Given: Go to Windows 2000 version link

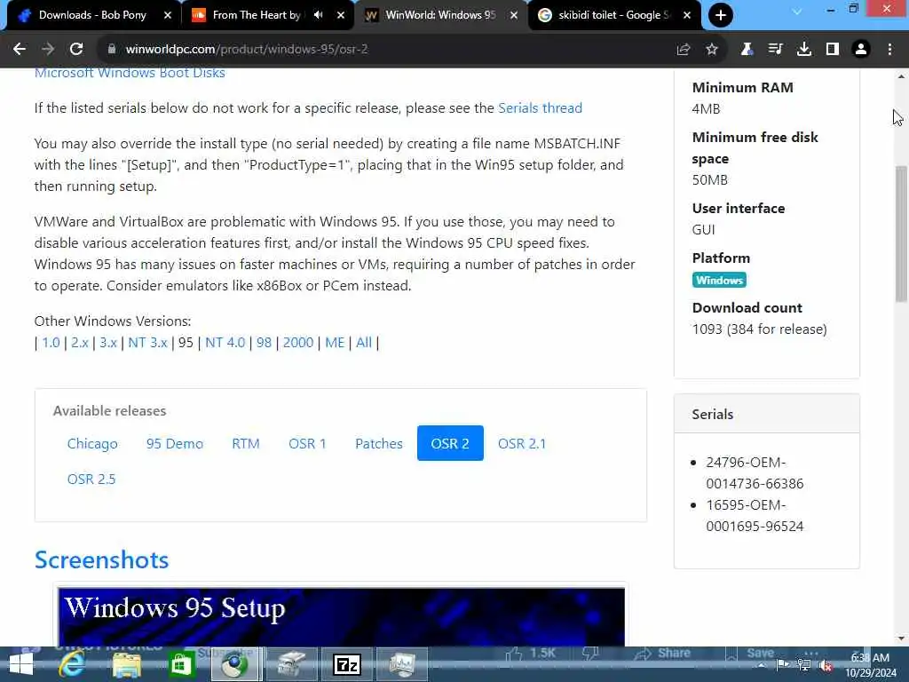Looking at the screenshot, I should (x=298, y=343).
